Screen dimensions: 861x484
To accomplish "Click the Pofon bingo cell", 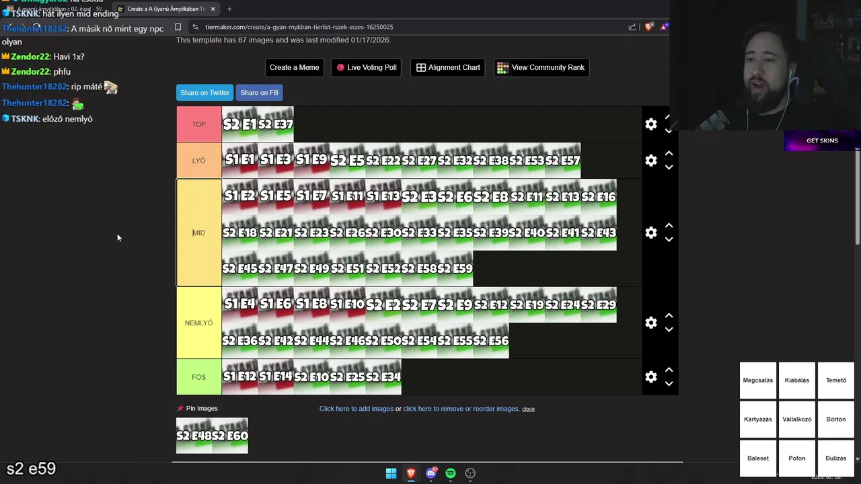I will coord(797,458).
